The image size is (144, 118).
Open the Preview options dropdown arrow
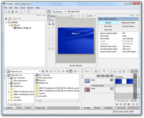click(65, 12)
